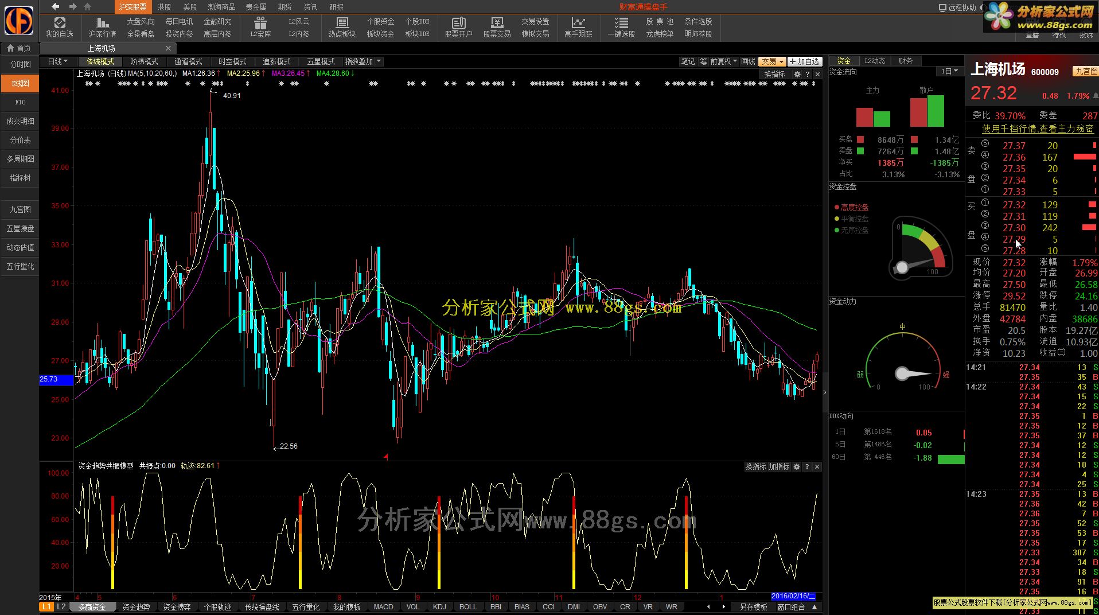Click the 25.73 price marker on axis
This screenshot has height=615, width=1099.
[x=56, y=379]
